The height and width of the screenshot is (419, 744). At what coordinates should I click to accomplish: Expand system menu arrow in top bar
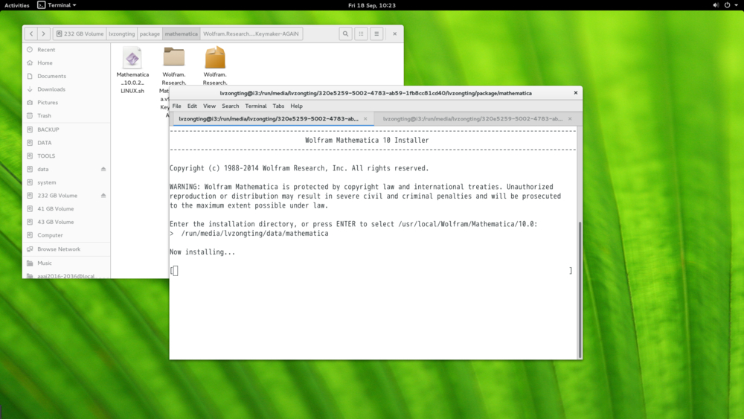point(736,5)
